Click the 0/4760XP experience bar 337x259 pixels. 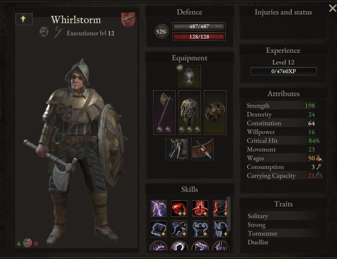pos(284,71)
